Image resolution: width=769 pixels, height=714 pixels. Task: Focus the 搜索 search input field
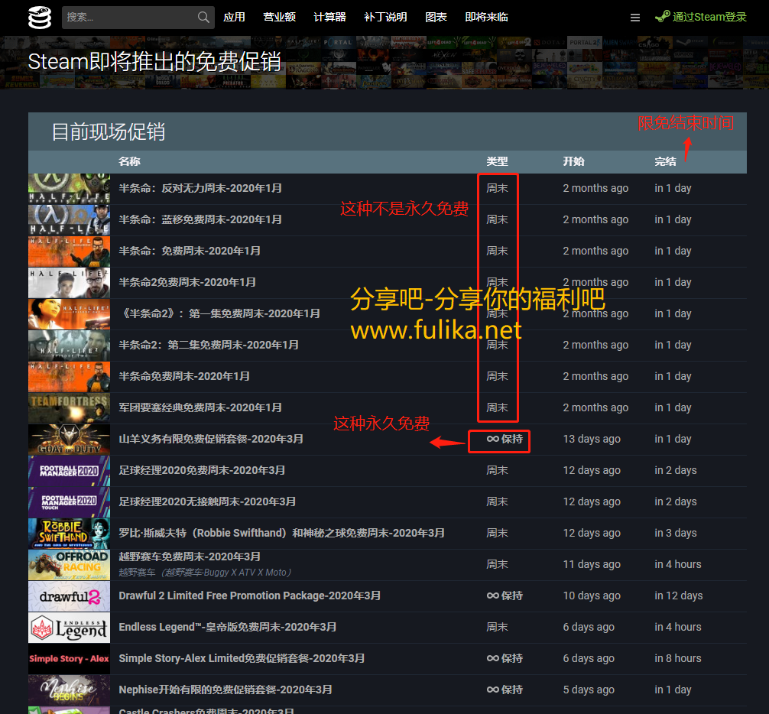pos(138,17)
